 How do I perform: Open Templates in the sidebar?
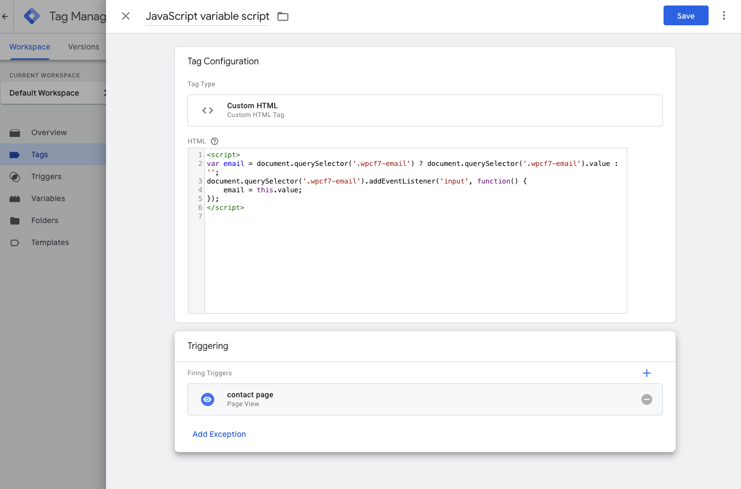pyautogui.click(x=53, y=242)
